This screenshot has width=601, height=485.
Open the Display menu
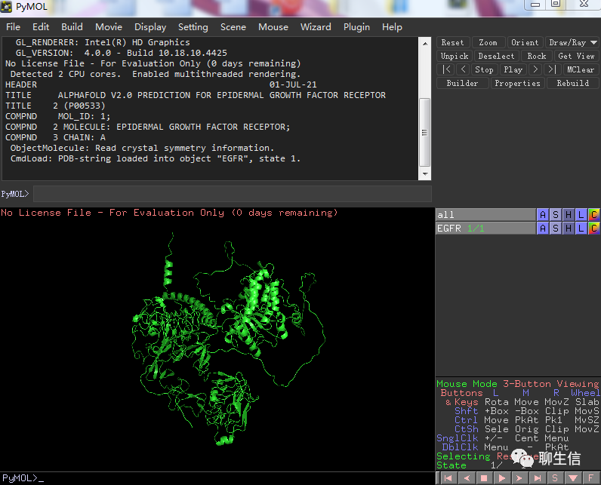[150, 27]
